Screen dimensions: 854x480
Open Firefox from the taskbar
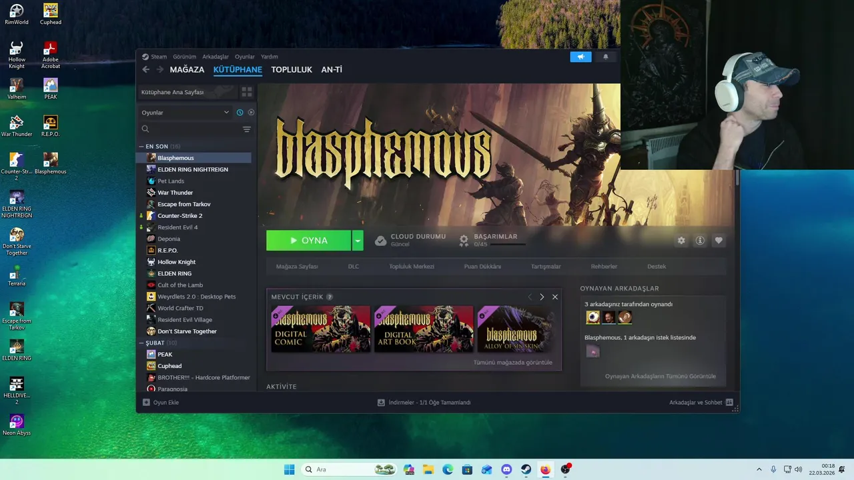(545, 469)
